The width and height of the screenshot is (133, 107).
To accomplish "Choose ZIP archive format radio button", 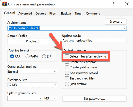I will [x=44, y=56].
